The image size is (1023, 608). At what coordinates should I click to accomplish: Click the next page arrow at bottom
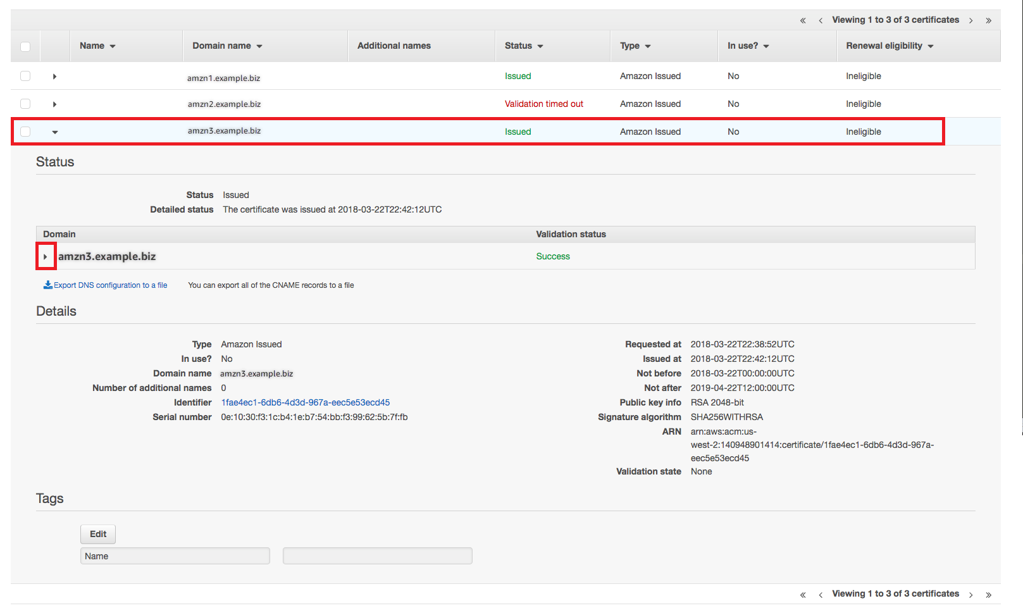tap(970, 593)
